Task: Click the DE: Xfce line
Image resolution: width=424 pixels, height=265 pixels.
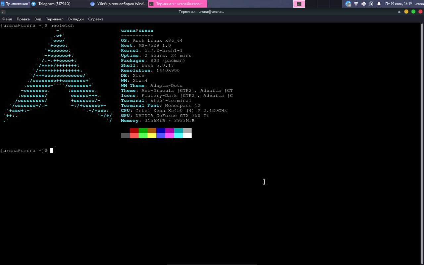Action: tap(133, 76)
